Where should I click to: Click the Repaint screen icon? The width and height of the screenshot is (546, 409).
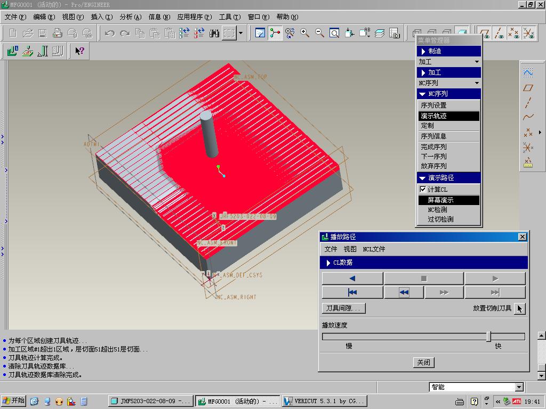click(260, 33)
